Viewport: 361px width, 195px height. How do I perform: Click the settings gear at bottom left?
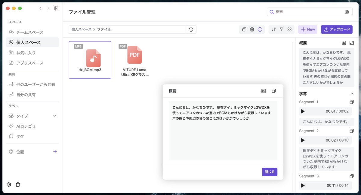click(x=8, y=184)
